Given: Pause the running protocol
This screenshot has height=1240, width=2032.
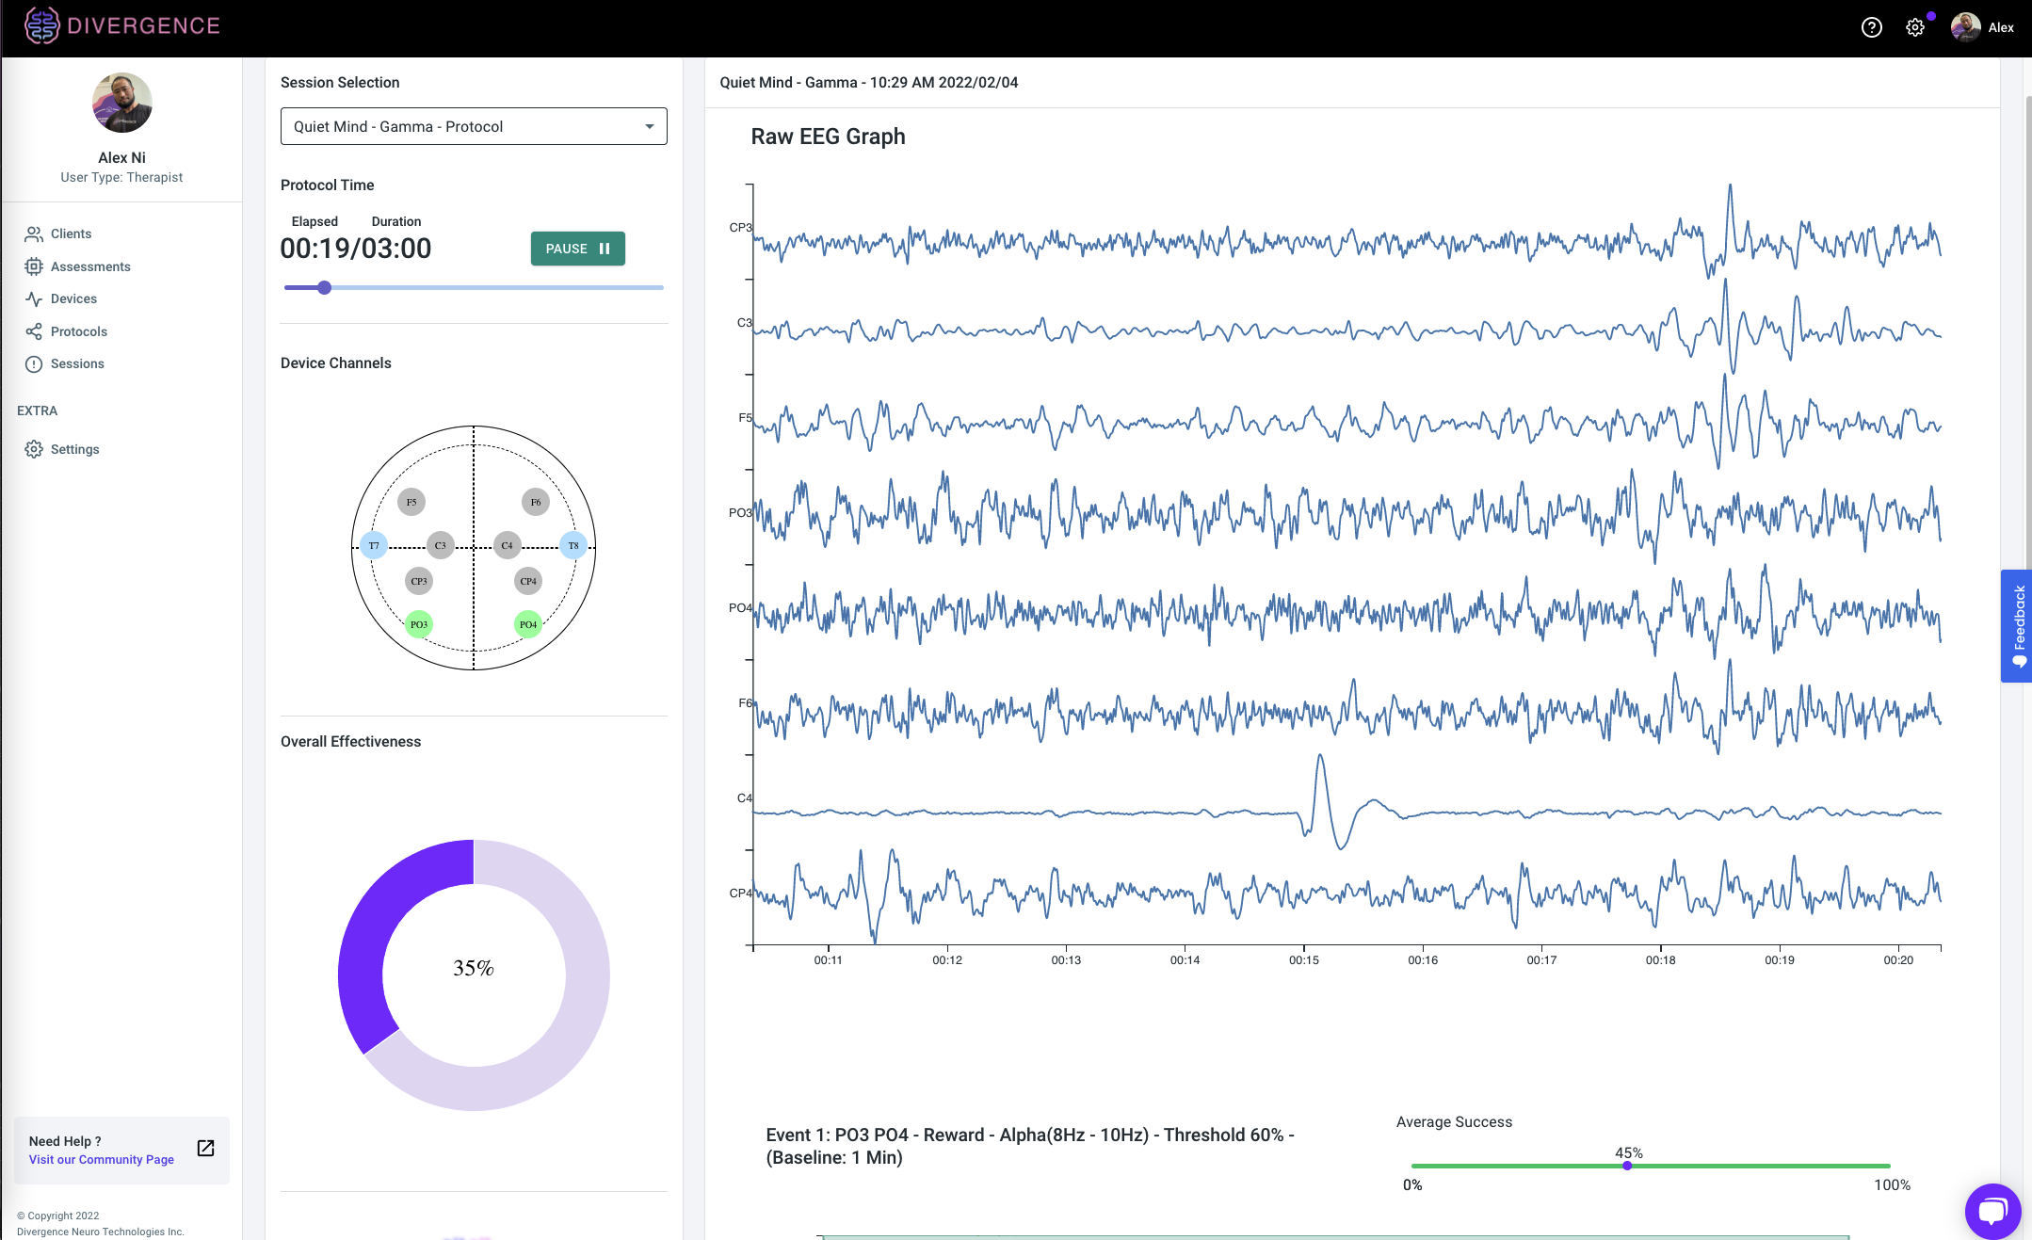Looking at the screenshot, I should click(577, 249).
